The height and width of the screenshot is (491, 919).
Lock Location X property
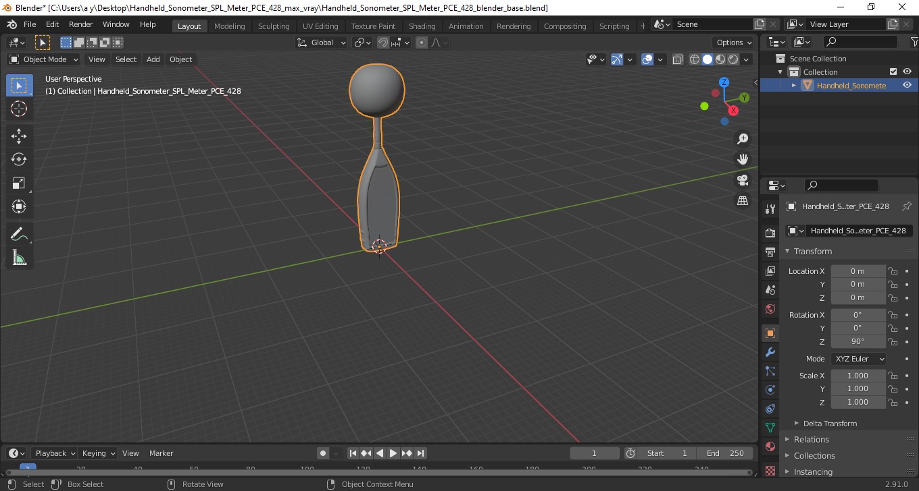tap(893, 271)
